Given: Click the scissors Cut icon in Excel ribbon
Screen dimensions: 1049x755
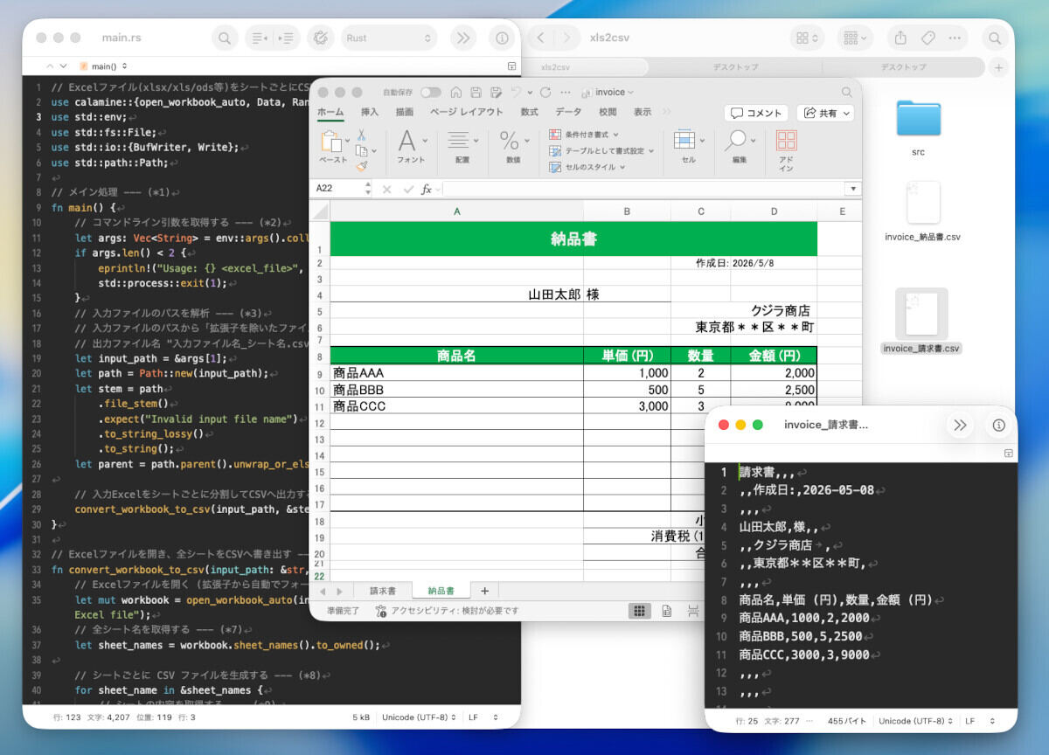Looking at the screenshot, I should pyautogui.click(x=361, y=135).
